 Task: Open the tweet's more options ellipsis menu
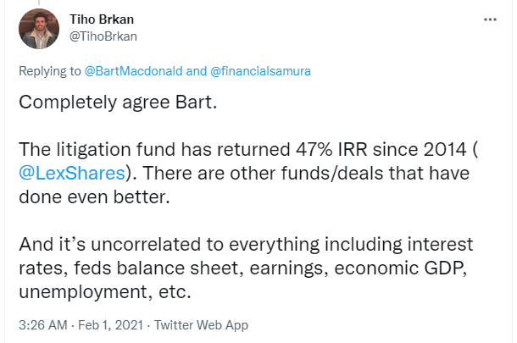point(489,19)
